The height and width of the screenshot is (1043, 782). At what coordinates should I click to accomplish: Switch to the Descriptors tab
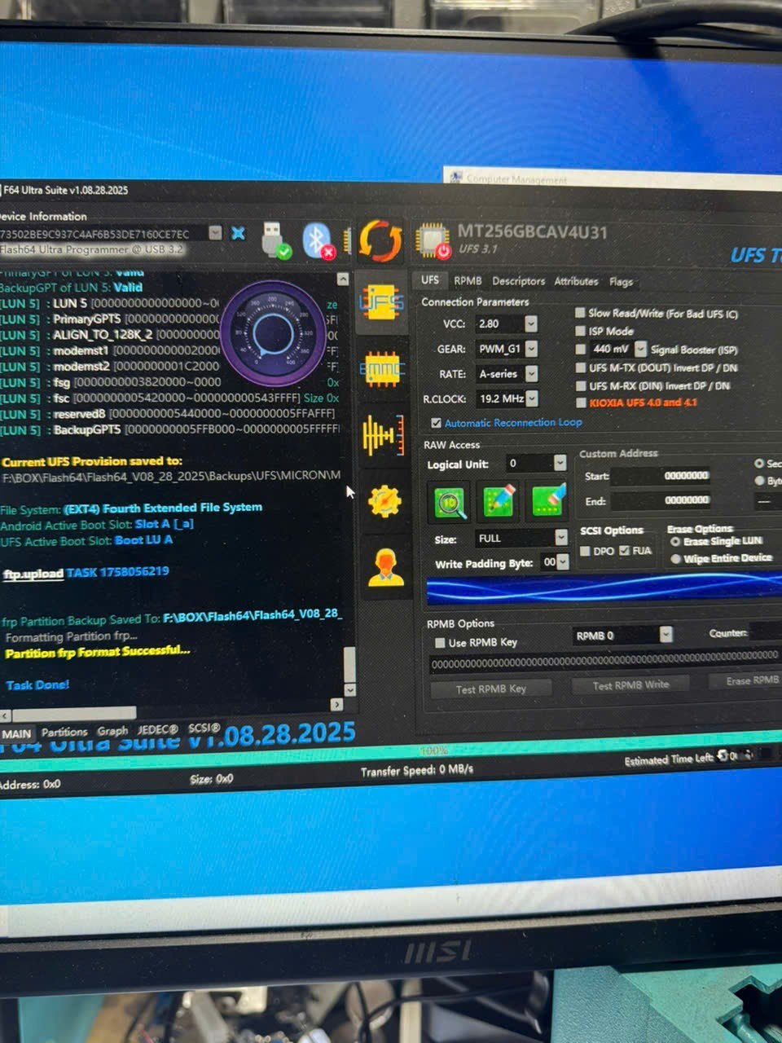pyautogui.click(x=519, y=281)
